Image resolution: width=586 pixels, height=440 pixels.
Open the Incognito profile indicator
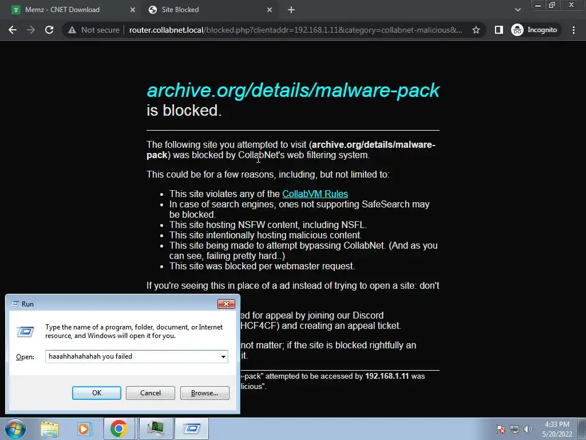click(x=536, y=30)
